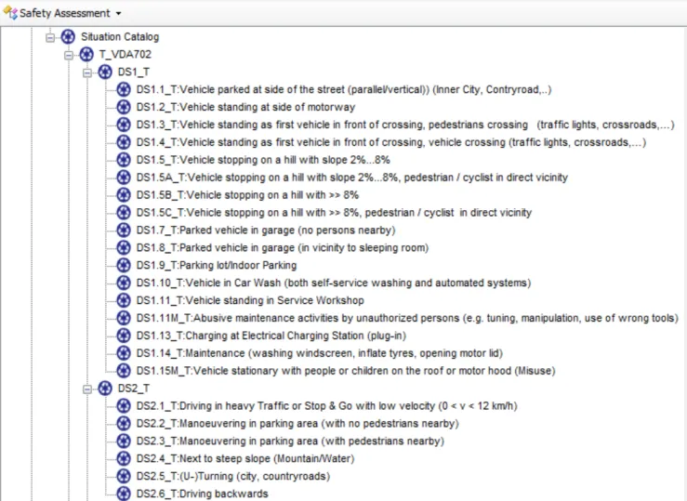Open the Safety Assessment dropdown arrow

(118, 14)
